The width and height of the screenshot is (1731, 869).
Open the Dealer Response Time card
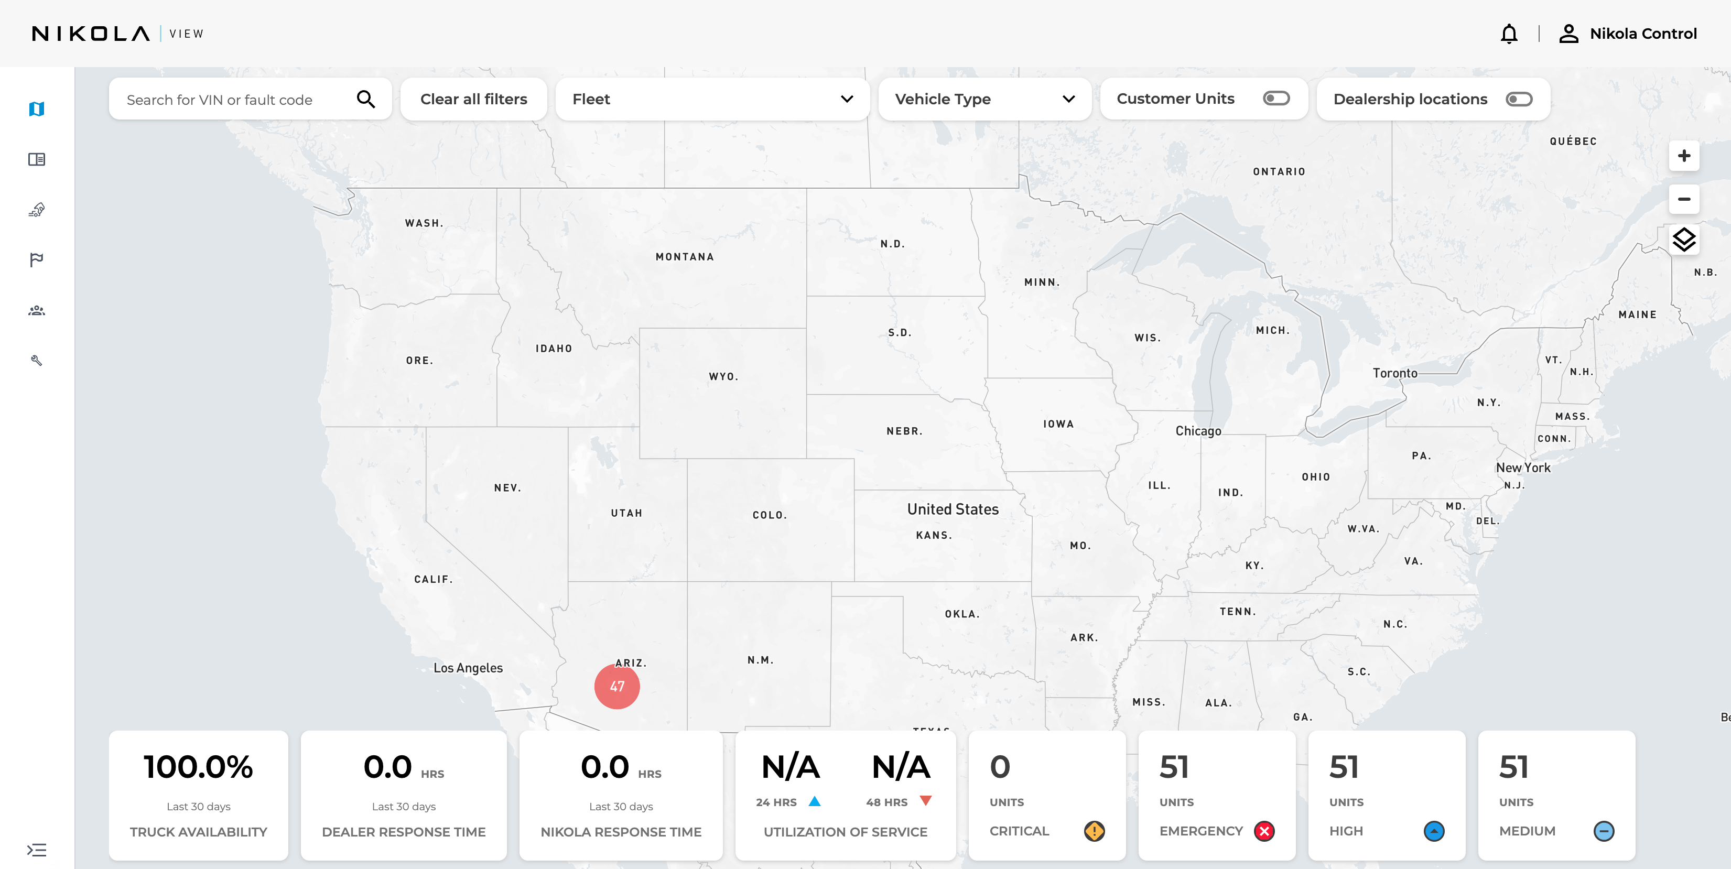point(403,796)
